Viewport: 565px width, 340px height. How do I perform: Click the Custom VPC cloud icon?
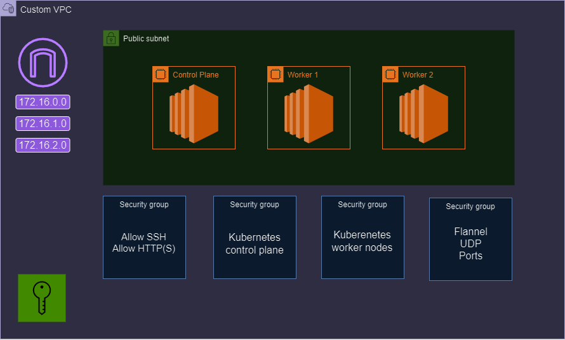coord(8,8)
